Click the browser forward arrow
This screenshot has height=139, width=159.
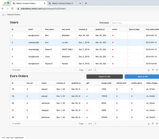coord(7,9)
